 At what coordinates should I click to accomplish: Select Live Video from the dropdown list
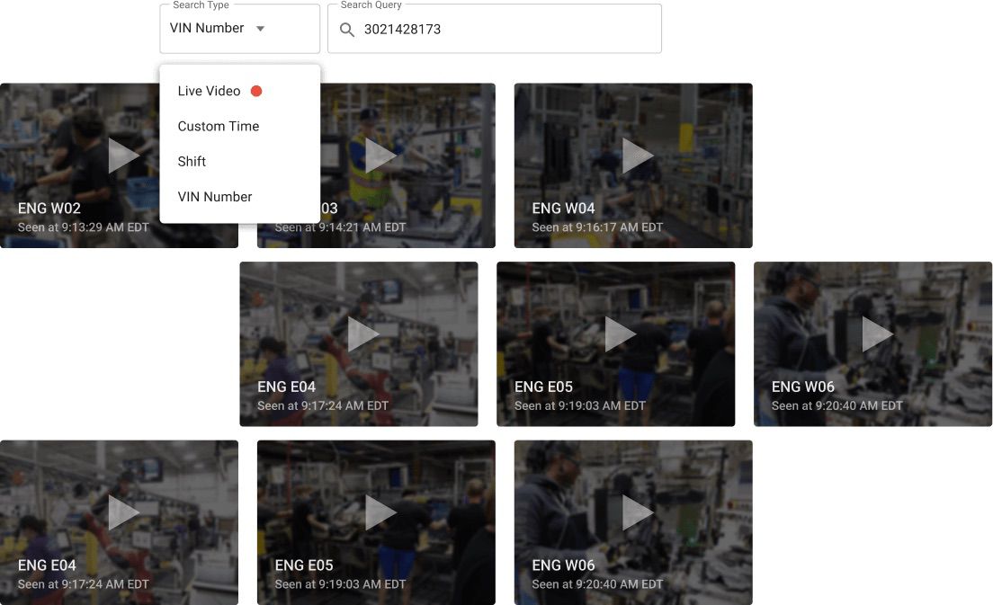pyautogui.click(x=209, y=91)
